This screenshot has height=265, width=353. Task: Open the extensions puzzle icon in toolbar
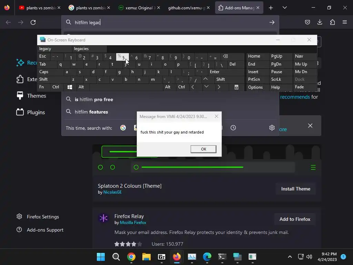point(332,22)
